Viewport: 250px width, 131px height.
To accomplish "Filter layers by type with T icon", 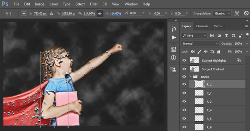I will [226, 36].
